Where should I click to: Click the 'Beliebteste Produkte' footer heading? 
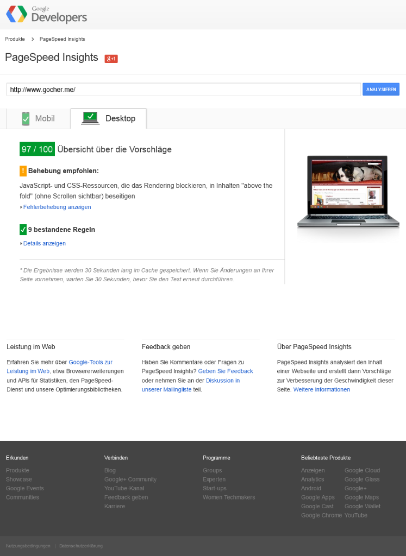[326, 458]
